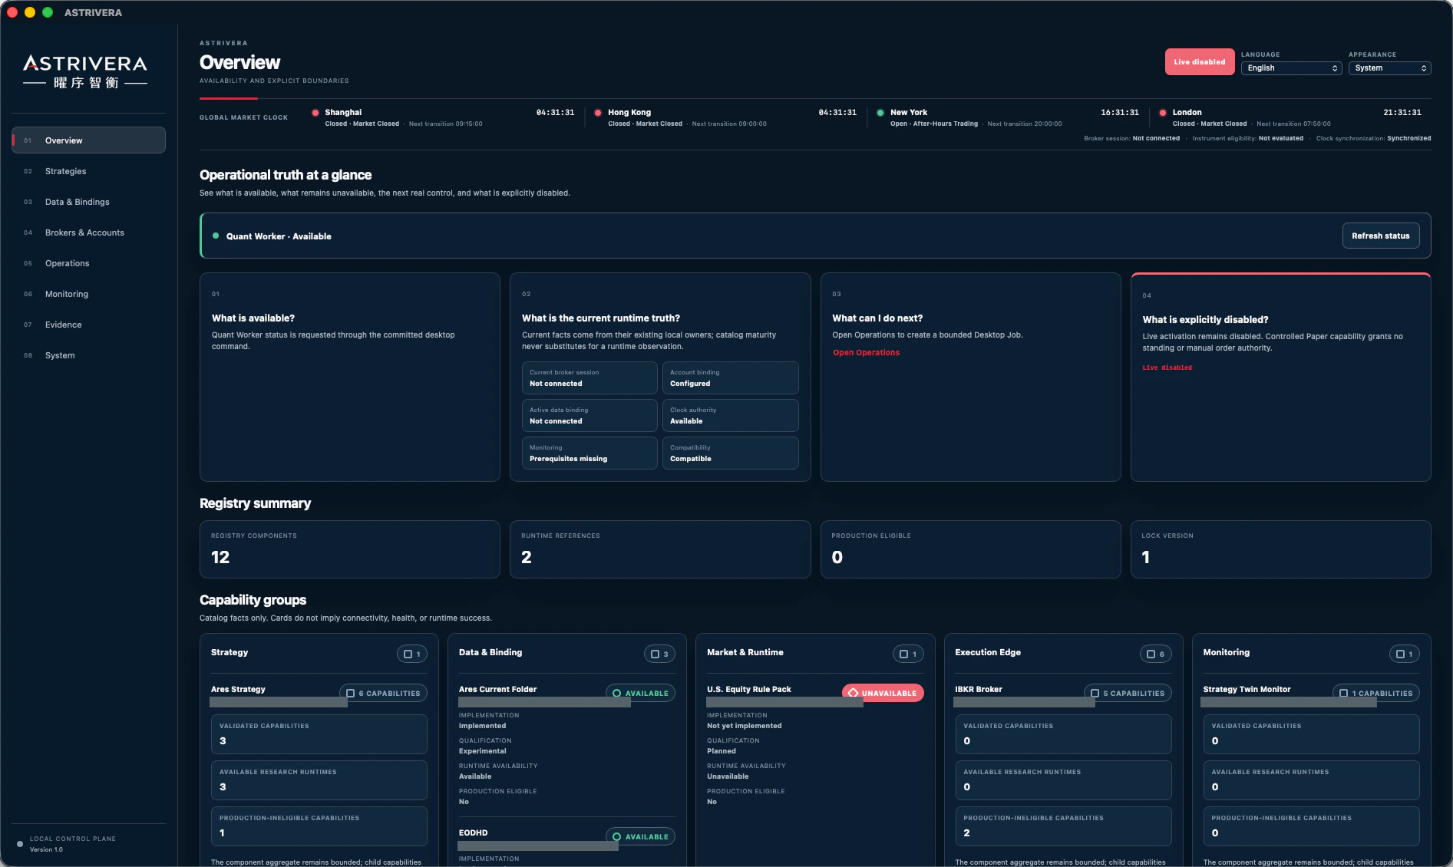Click Lock Version card showing 1
Screen dimensions: 1453x867
(x=1280, y=549)
